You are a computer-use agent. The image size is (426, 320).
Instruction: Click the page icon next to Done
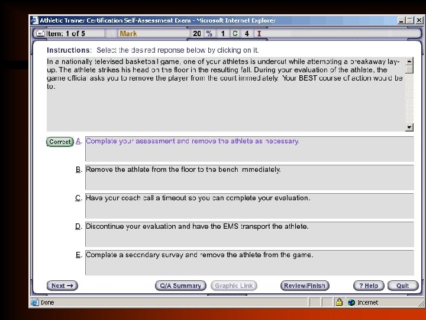point(35,302)
